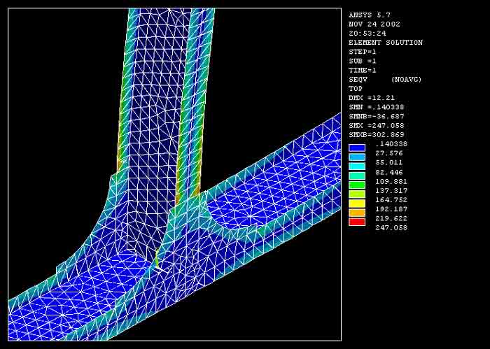Click the time stamp 20:53:24

pyautogui.click(x=367, y=33)
